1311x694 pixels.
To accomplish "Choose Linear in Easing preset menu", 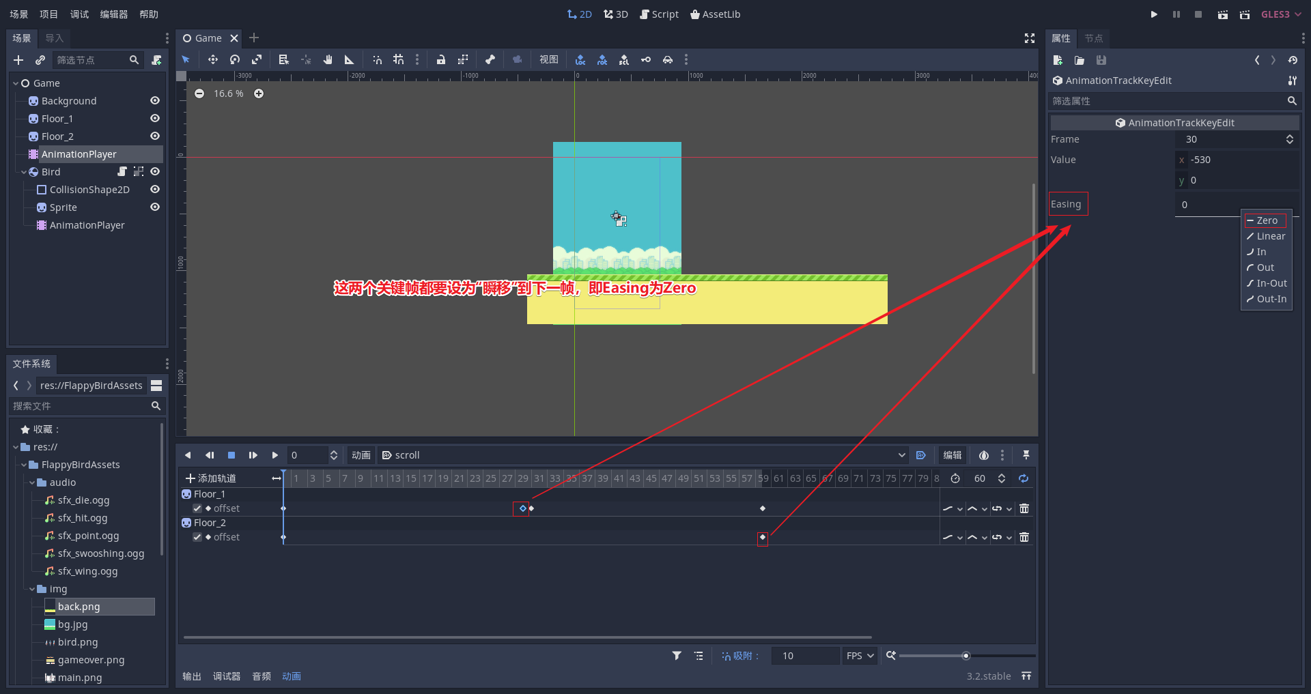I will 1266,236.
